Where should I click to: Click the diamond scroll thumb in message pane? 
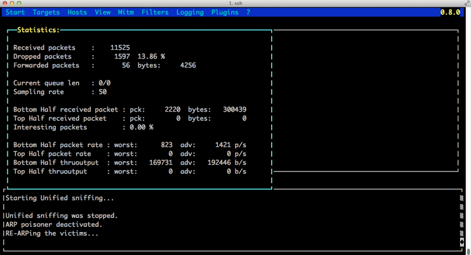(x=462, y=241)
